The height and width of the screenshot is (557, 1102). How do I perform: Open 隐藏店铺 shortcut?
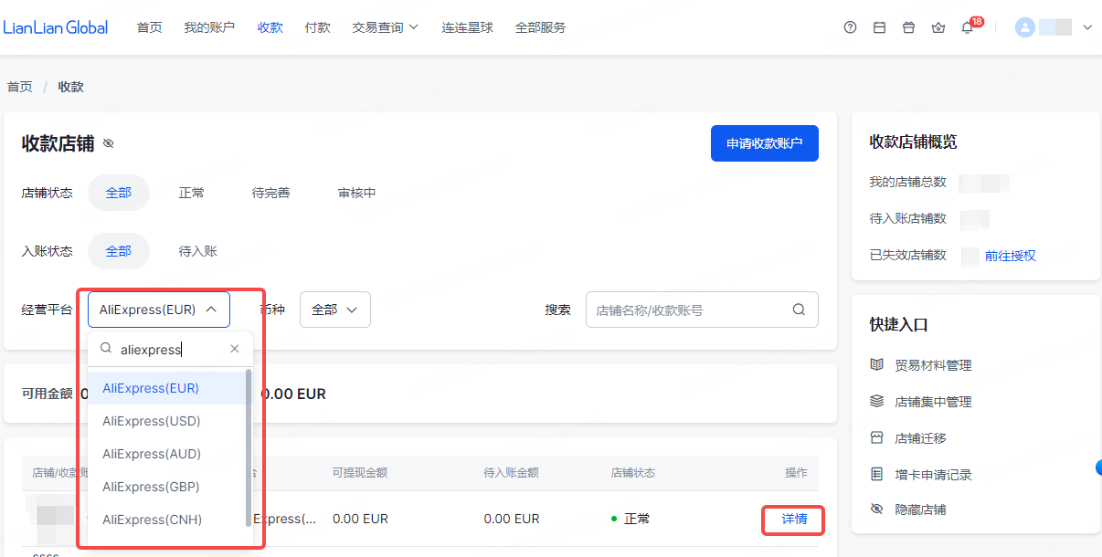[x=920, y=510]
